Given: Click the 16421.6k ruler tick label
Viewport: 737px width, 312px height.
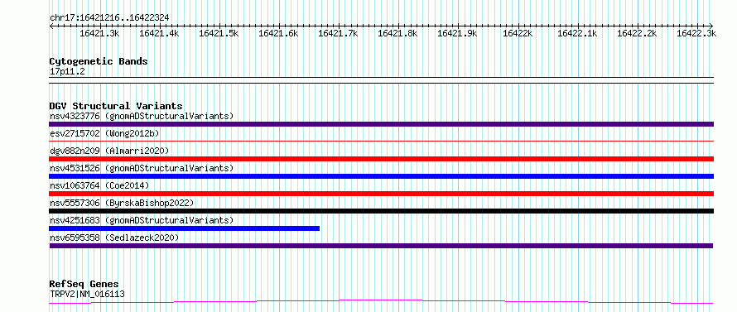Looking at the screenshot, I should (x=279, y=33).
